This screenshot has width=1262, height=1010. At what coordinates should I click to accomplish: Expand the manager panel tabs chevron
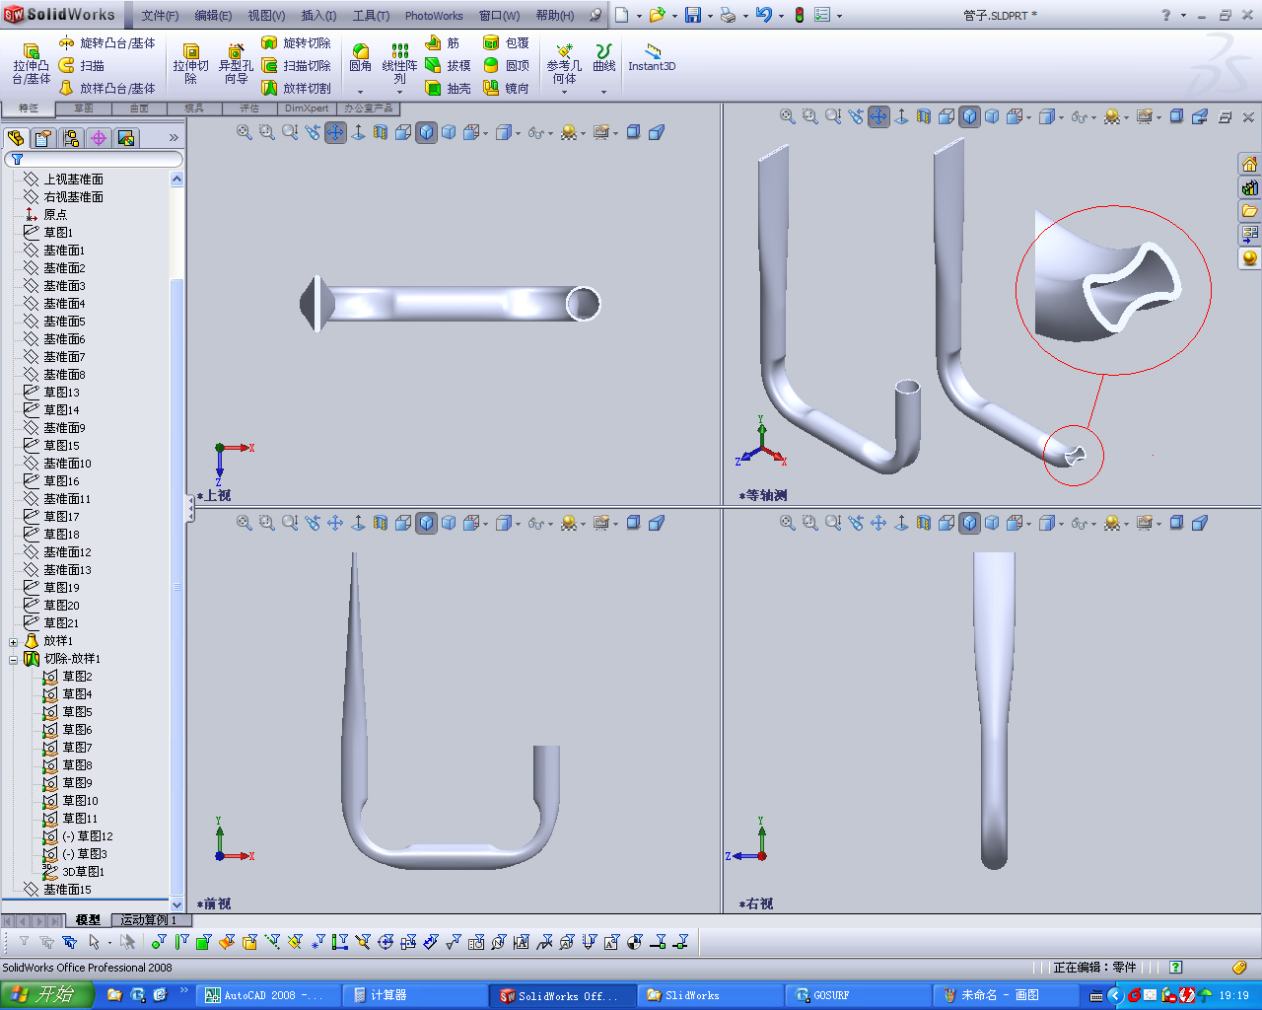tap(174, 138)
